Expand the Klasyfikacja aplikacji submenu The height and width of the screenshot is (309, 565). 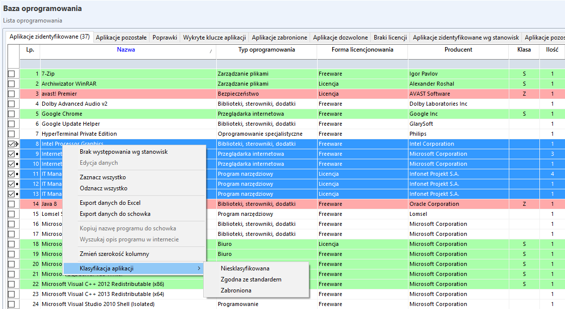coord(133,268)
